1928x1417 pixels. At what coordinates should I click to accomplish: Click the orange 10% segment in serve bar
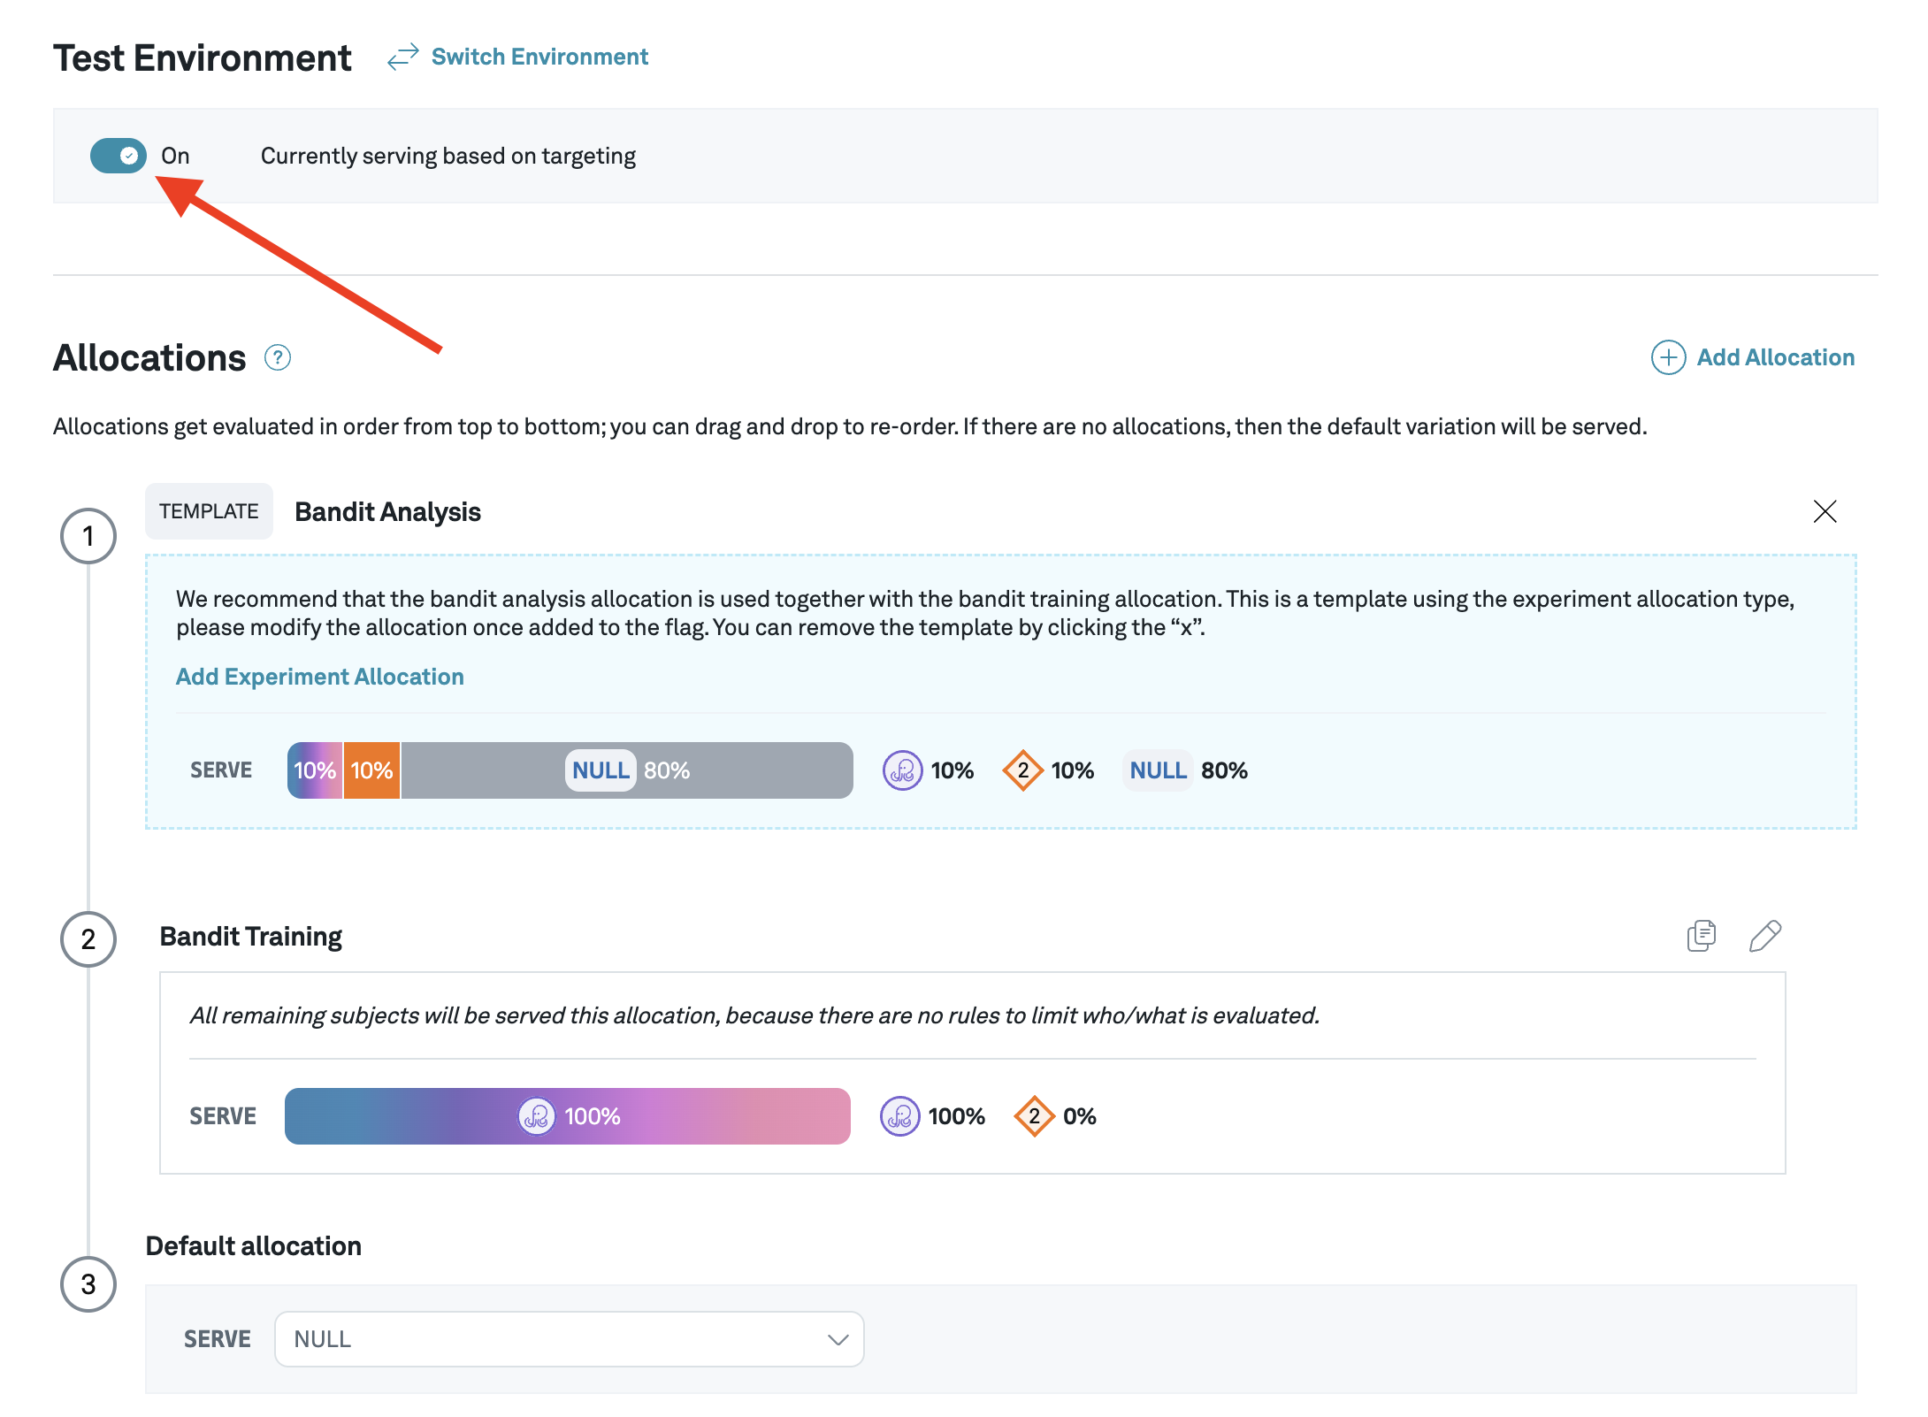pyautogui.click(x=371, y=770)
